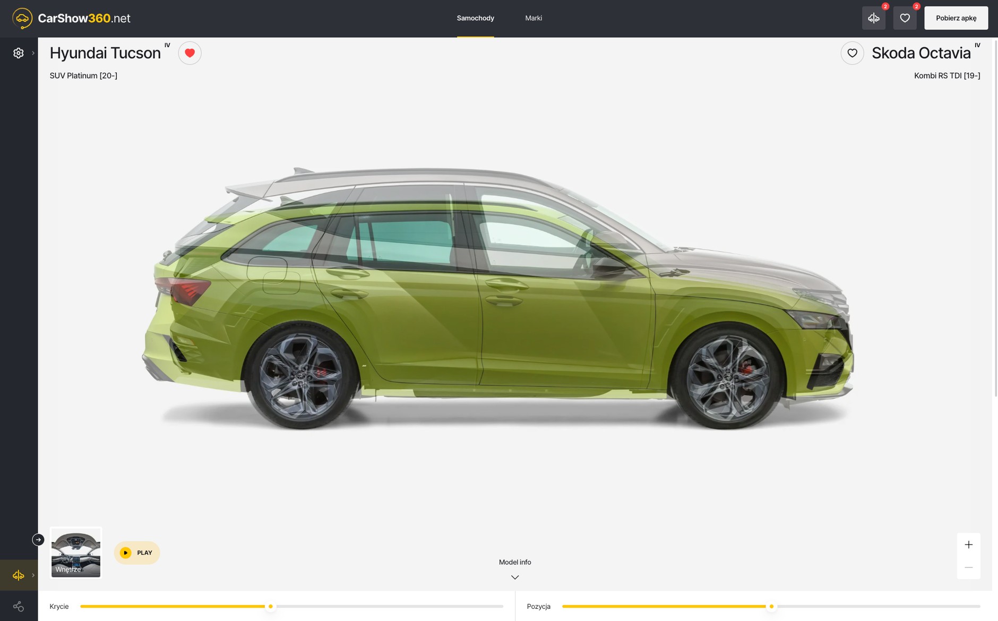
Task: Click the CarShow360.net logo
Action: (x=71, y=18)
